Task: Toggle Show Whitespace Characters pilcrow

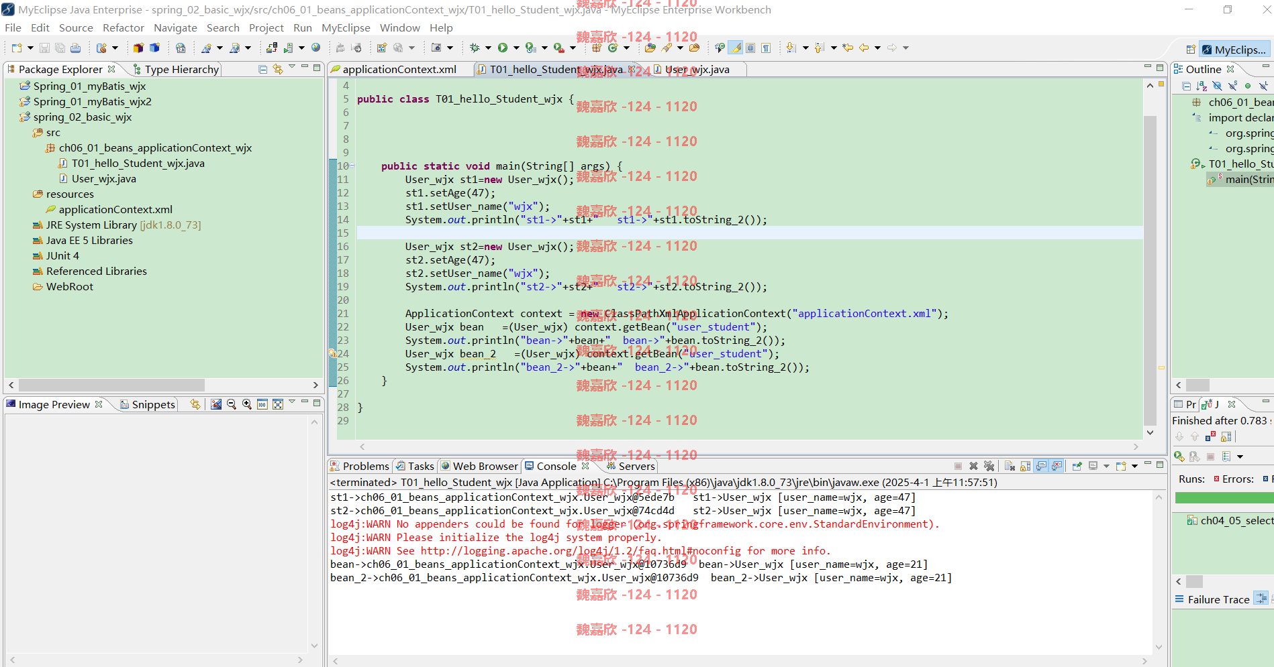Action: (766, 48)
